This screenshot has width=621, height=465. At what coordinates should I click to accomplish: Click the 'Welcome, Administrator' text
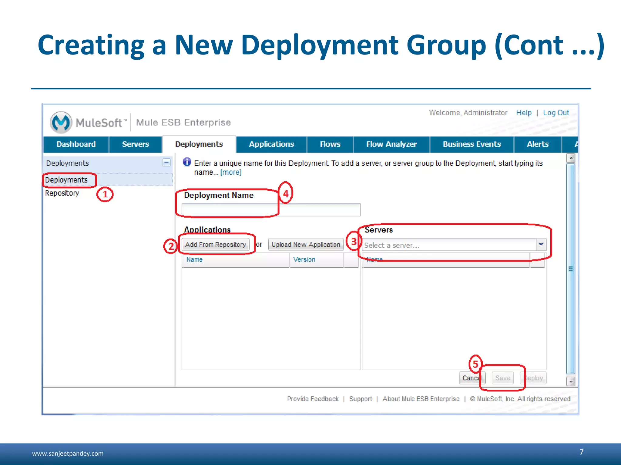tap(468, 113)
